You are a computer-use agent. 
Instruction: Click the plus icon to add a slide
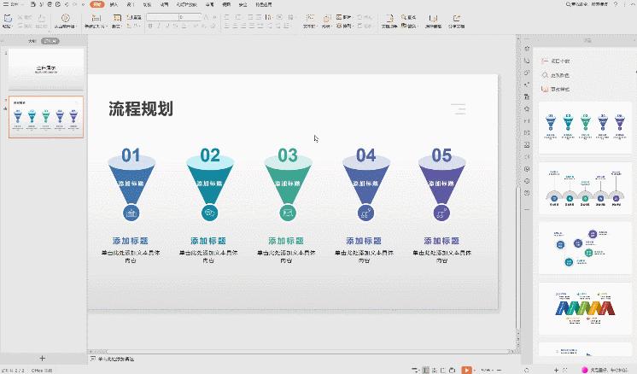(42, 358)
